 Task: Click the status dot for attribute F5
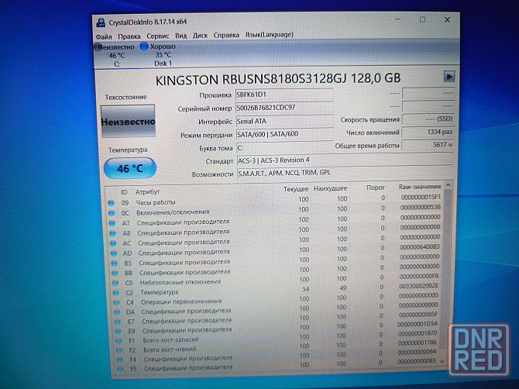click(121, 369)
